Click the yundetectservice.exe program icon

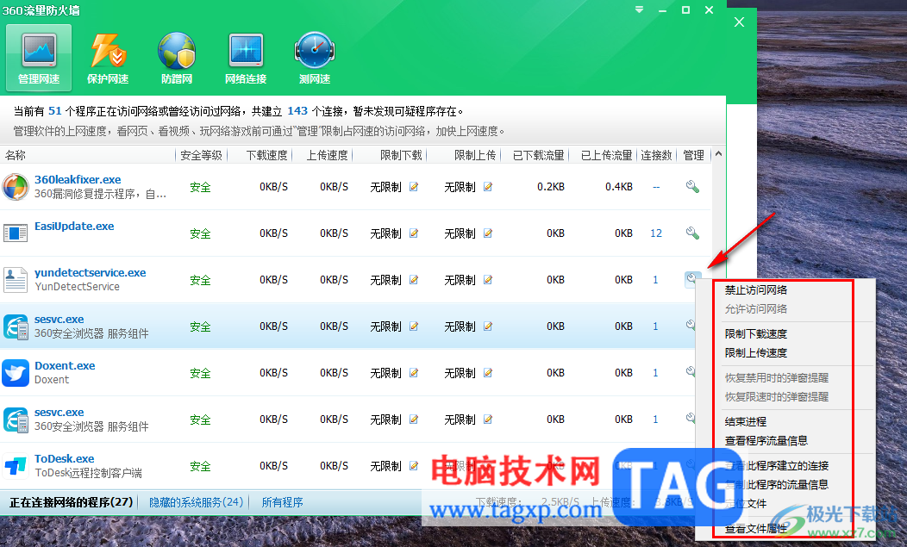(15, 280)
